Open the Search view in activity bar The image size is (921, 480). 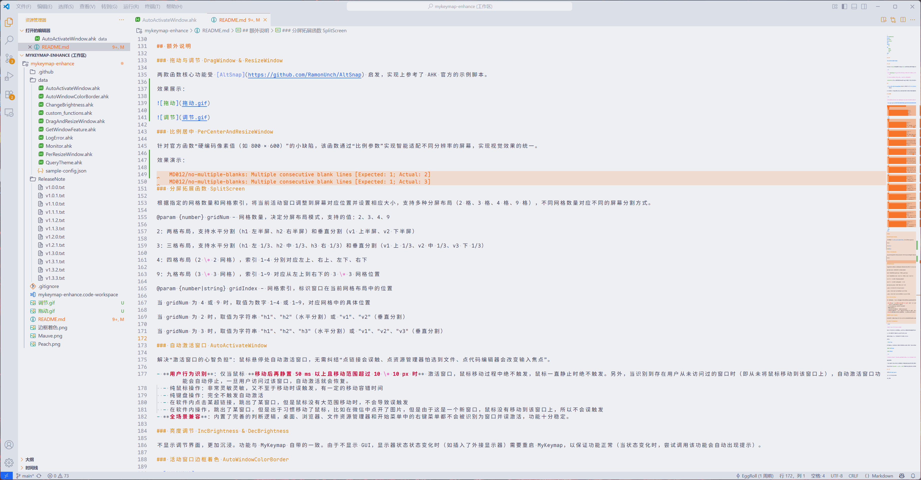pos(9,40)
